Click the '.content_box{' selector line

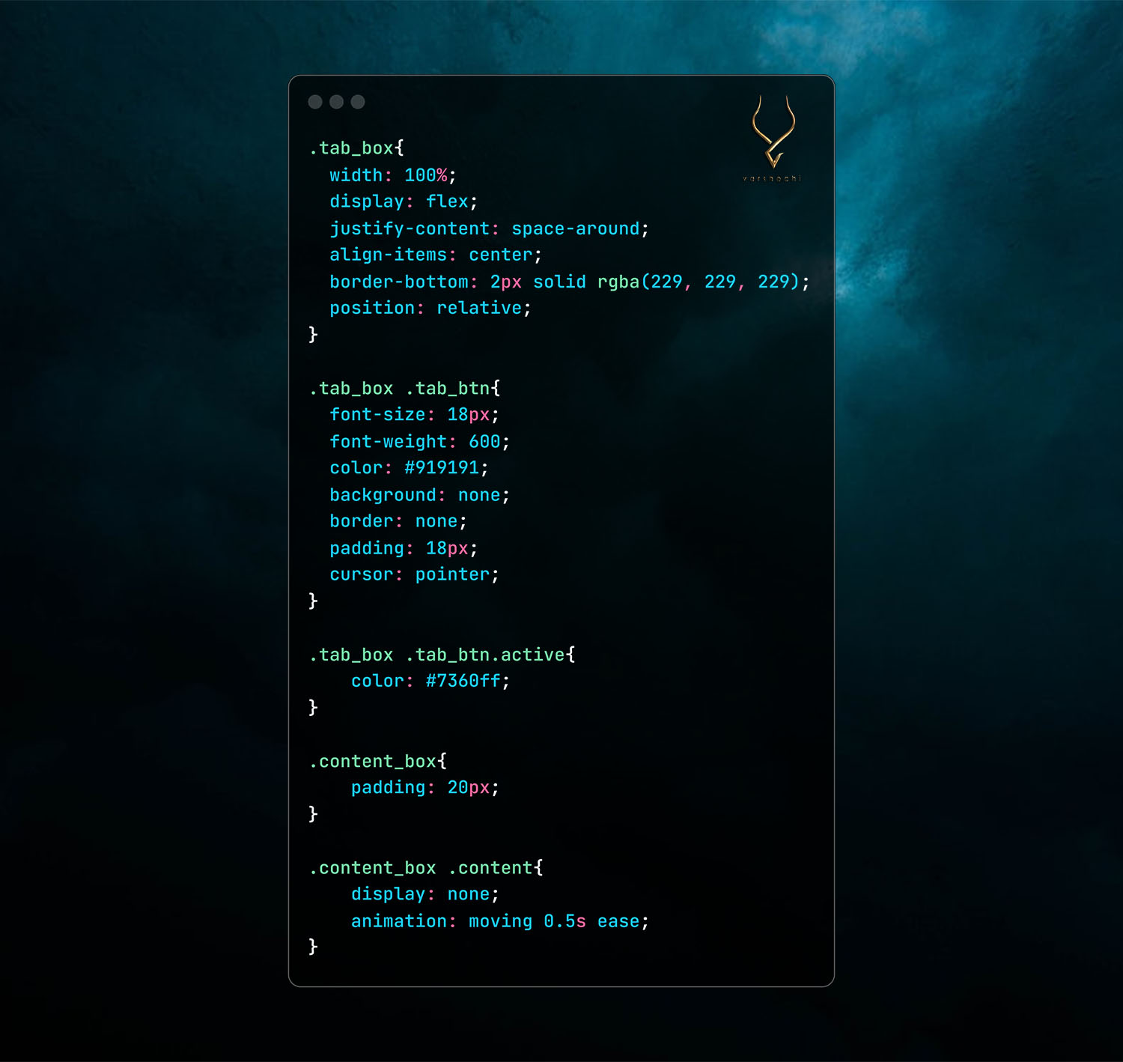tap(378, 762)
